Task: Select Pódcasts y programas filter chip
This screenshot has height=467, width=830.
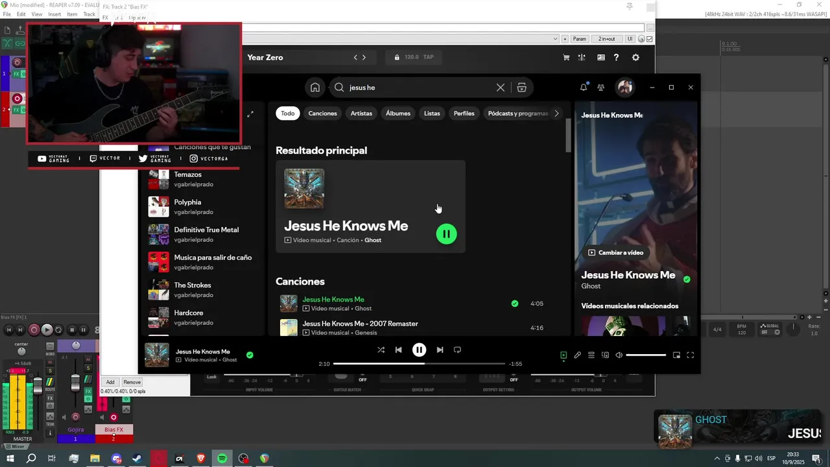Action: pos(517,114)
